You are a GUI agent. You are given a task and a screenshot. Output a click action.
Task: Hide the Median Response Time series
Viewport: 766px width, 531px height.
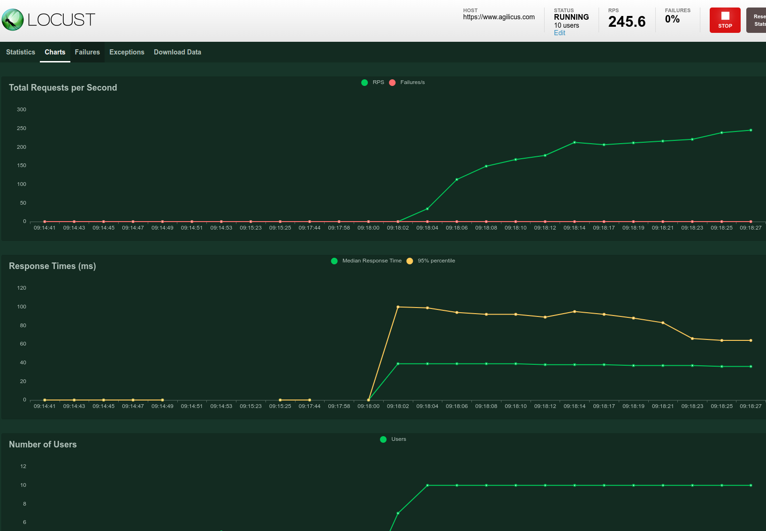(372, 261)
